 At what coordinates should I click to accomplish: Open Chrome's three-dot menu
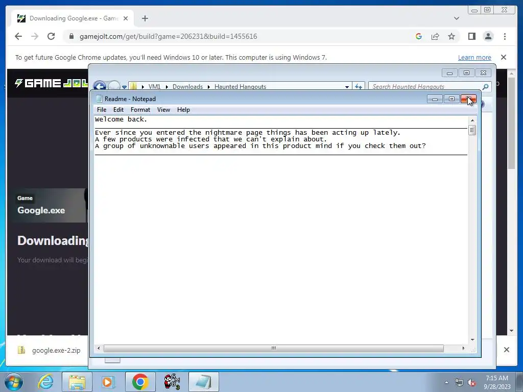pyautogui.click(x=505, y=36)
